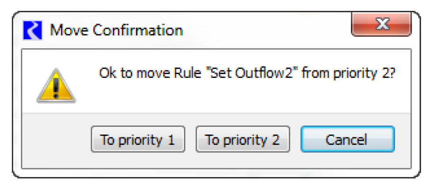
Task: Click the "from priority 2?" text
Action: 348,74
